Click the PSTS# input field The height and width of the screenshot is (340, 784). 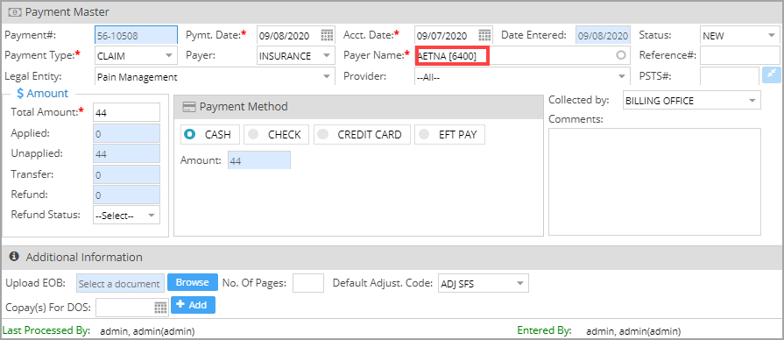[730, 76]
